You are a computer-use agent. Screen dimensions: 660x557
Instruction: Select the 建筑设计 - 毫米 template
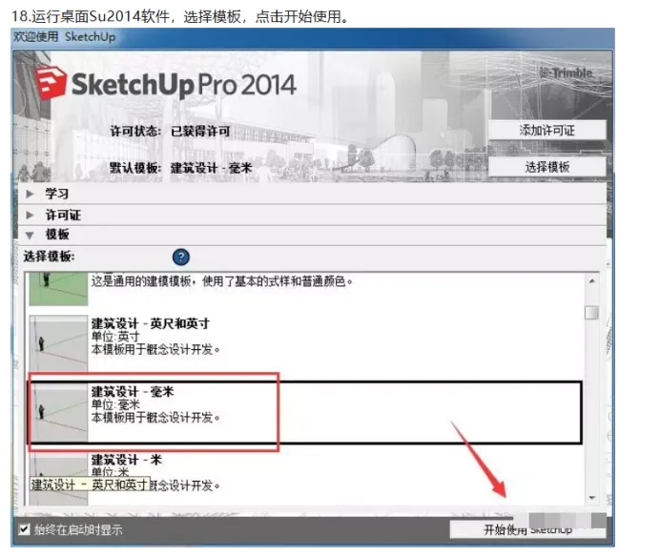(x=305, y=412)
